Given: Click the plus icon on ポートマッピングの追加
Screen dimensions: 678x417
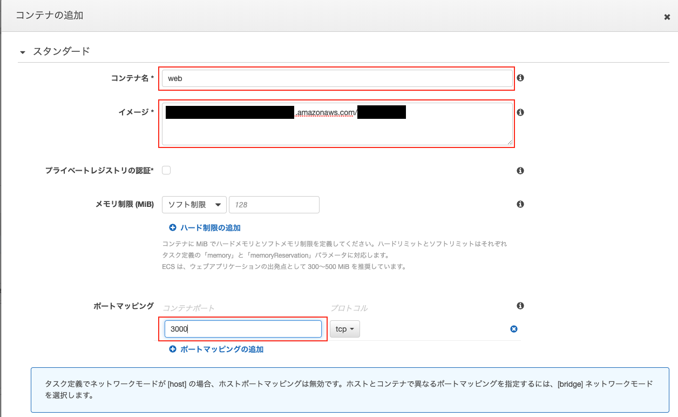Looking at the screenshot, I should [173, 349].
